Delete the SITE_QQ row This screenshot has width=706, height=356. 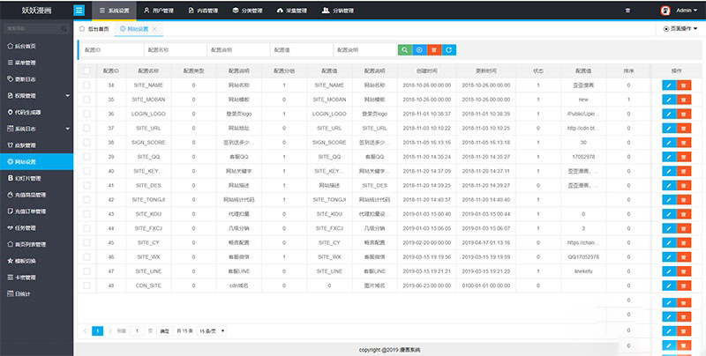click(x=683, y=158)
